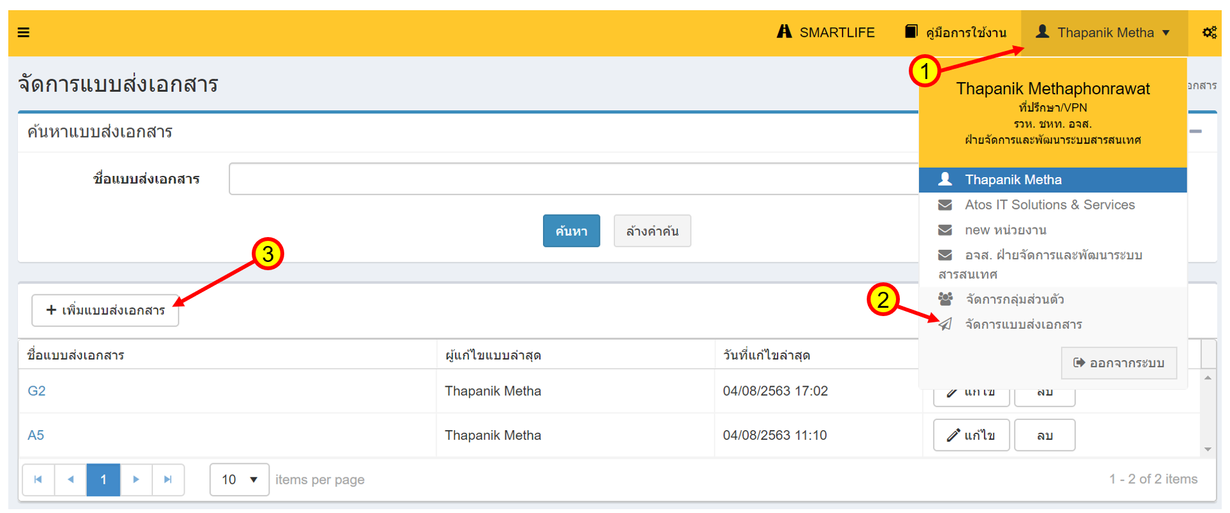Collapse the search panel with minus icon
1230x513 pixels.
[1196, 132]
